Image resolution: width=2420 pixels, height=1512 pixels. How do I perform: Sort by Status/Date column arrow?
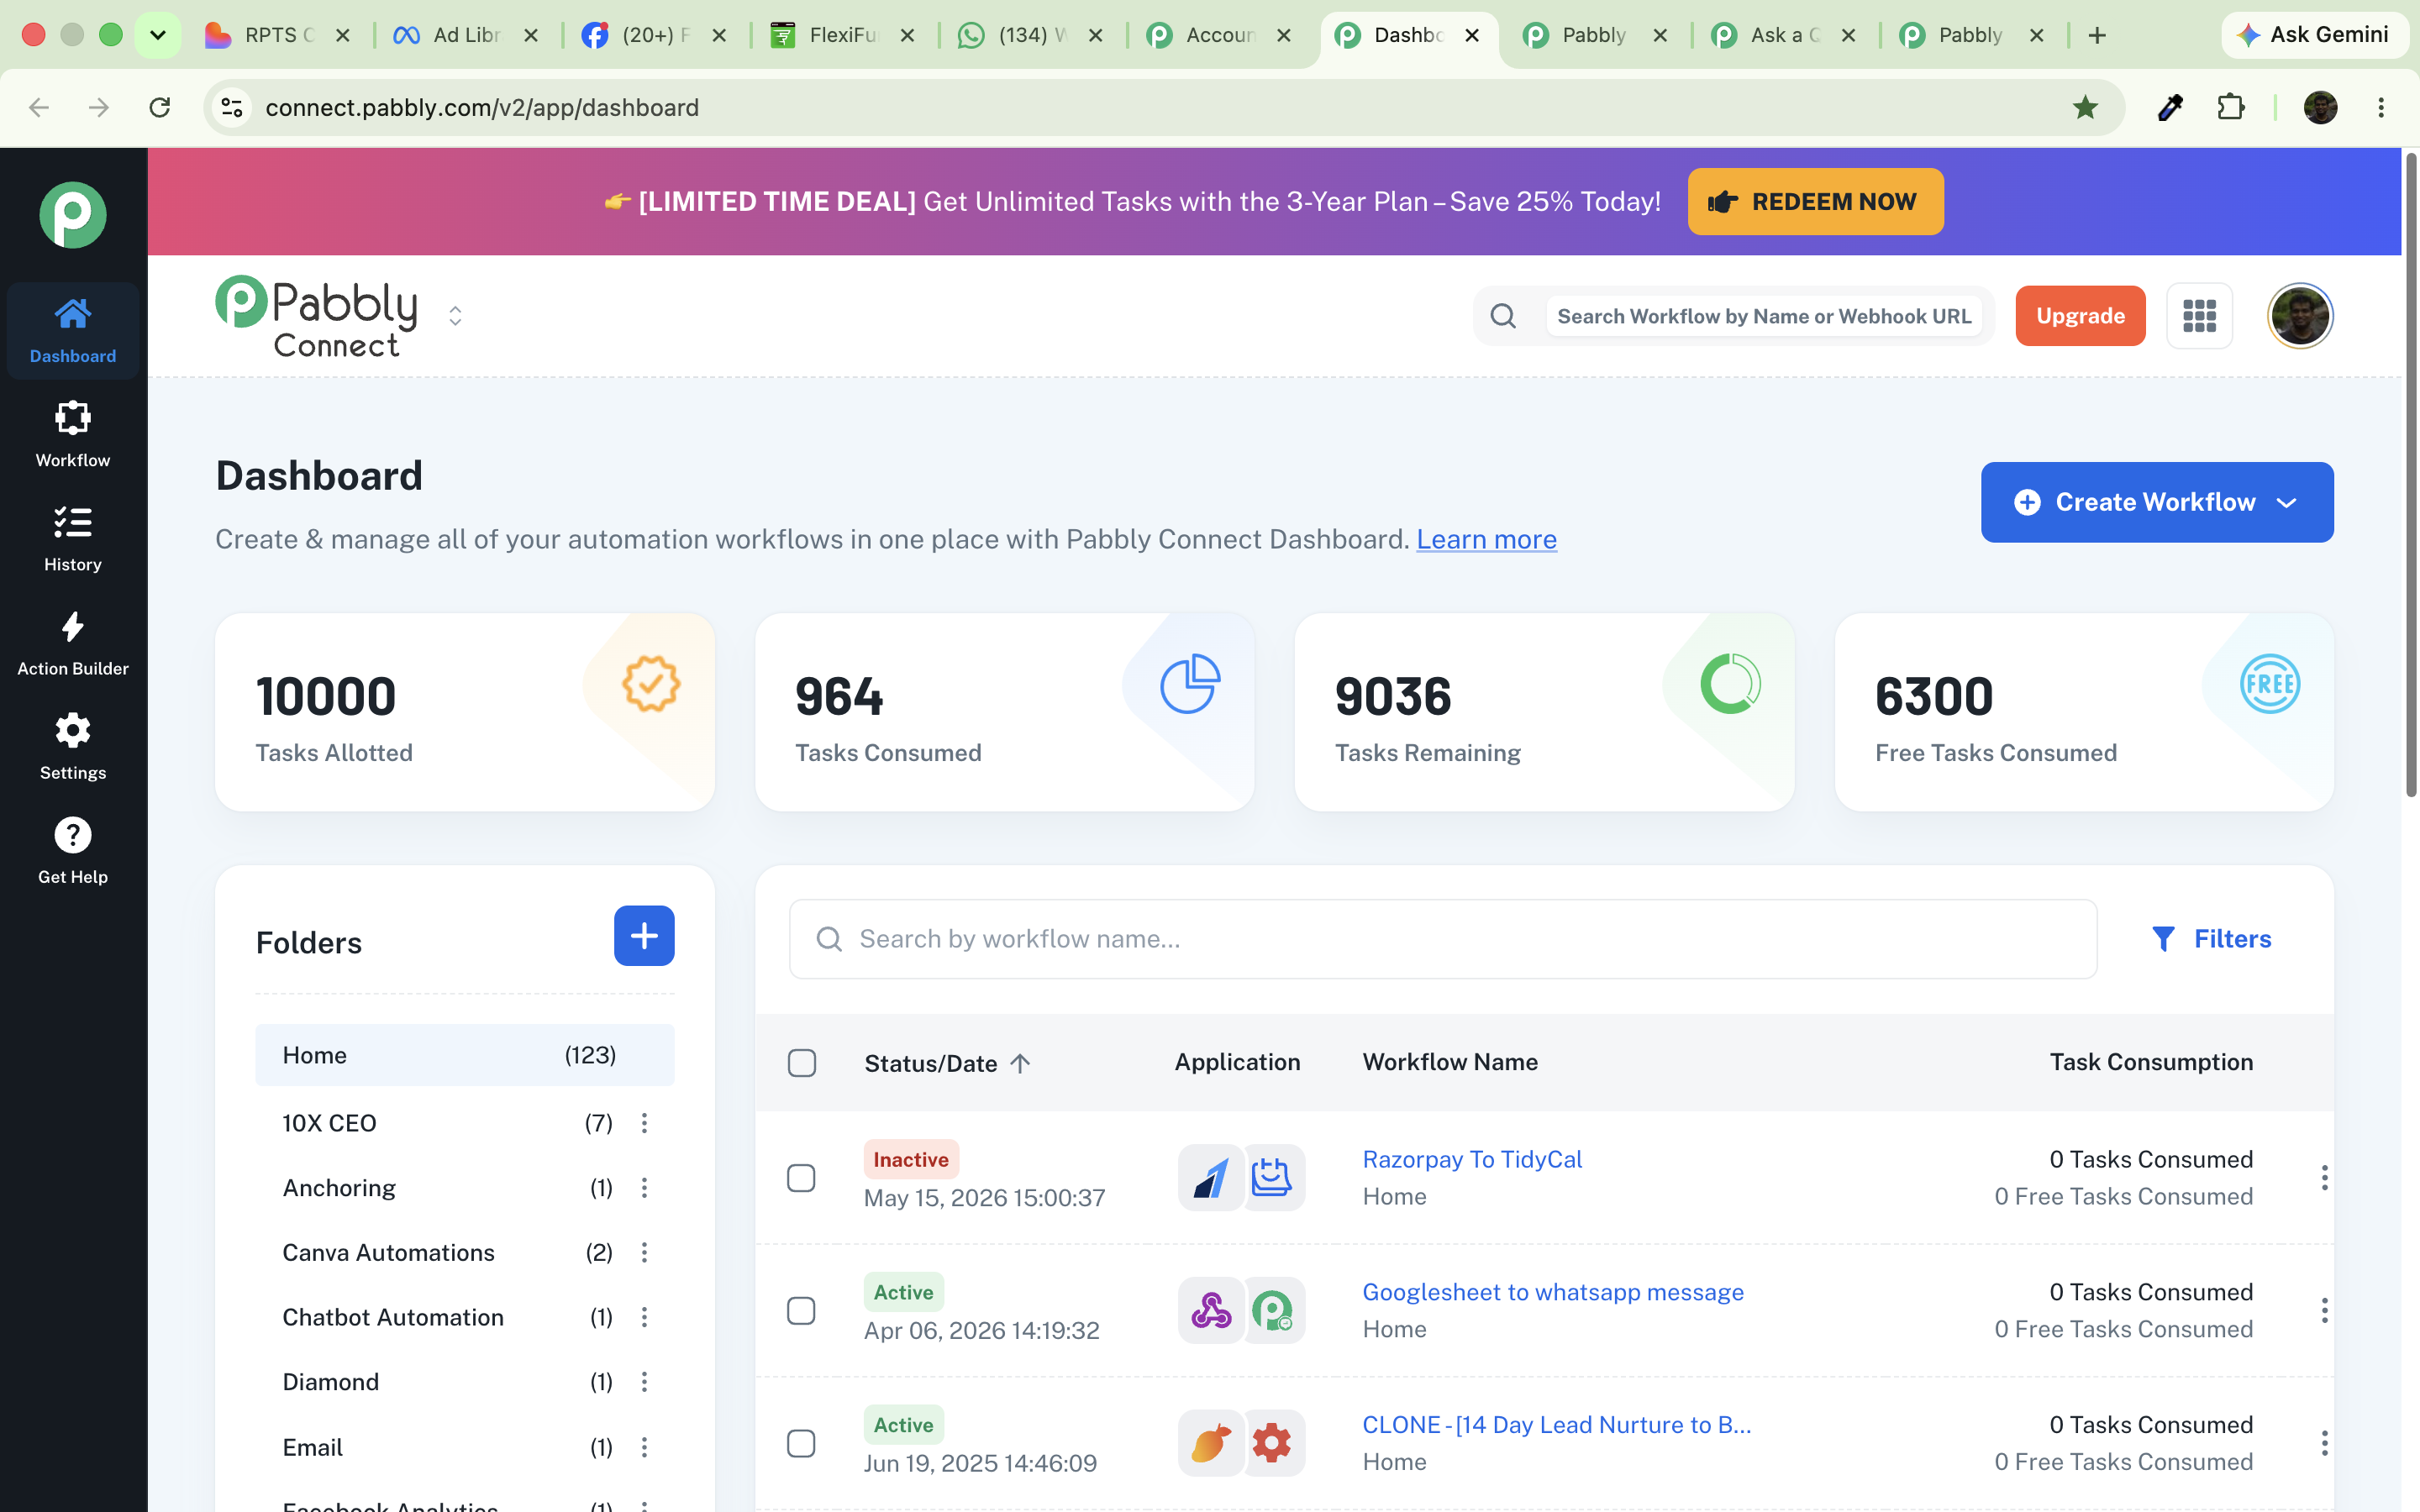[x=1020, y=1063]
